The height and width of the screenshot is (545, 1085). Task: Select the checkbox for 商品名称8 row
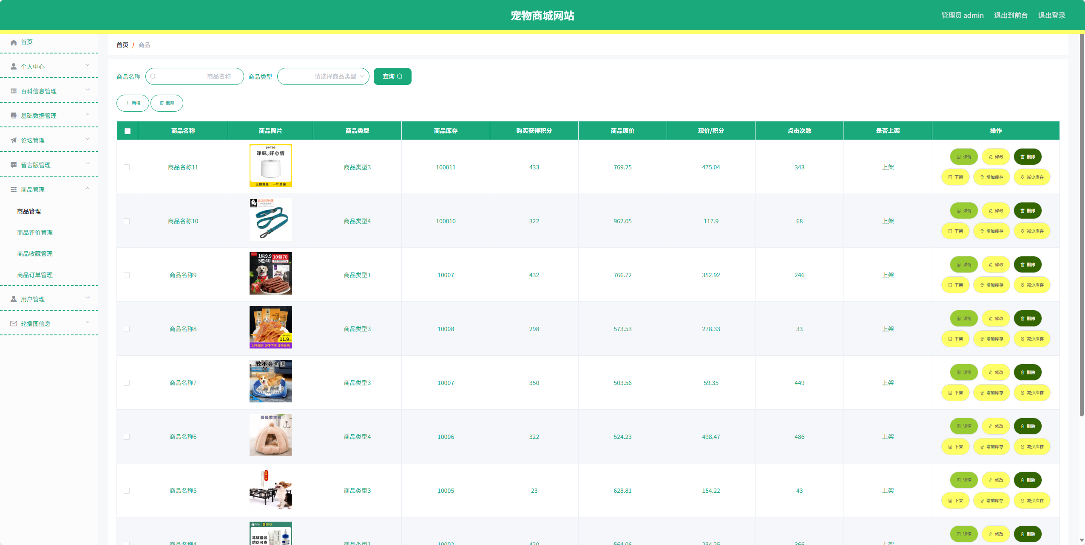pyautogui.click(x=127, y=329)
